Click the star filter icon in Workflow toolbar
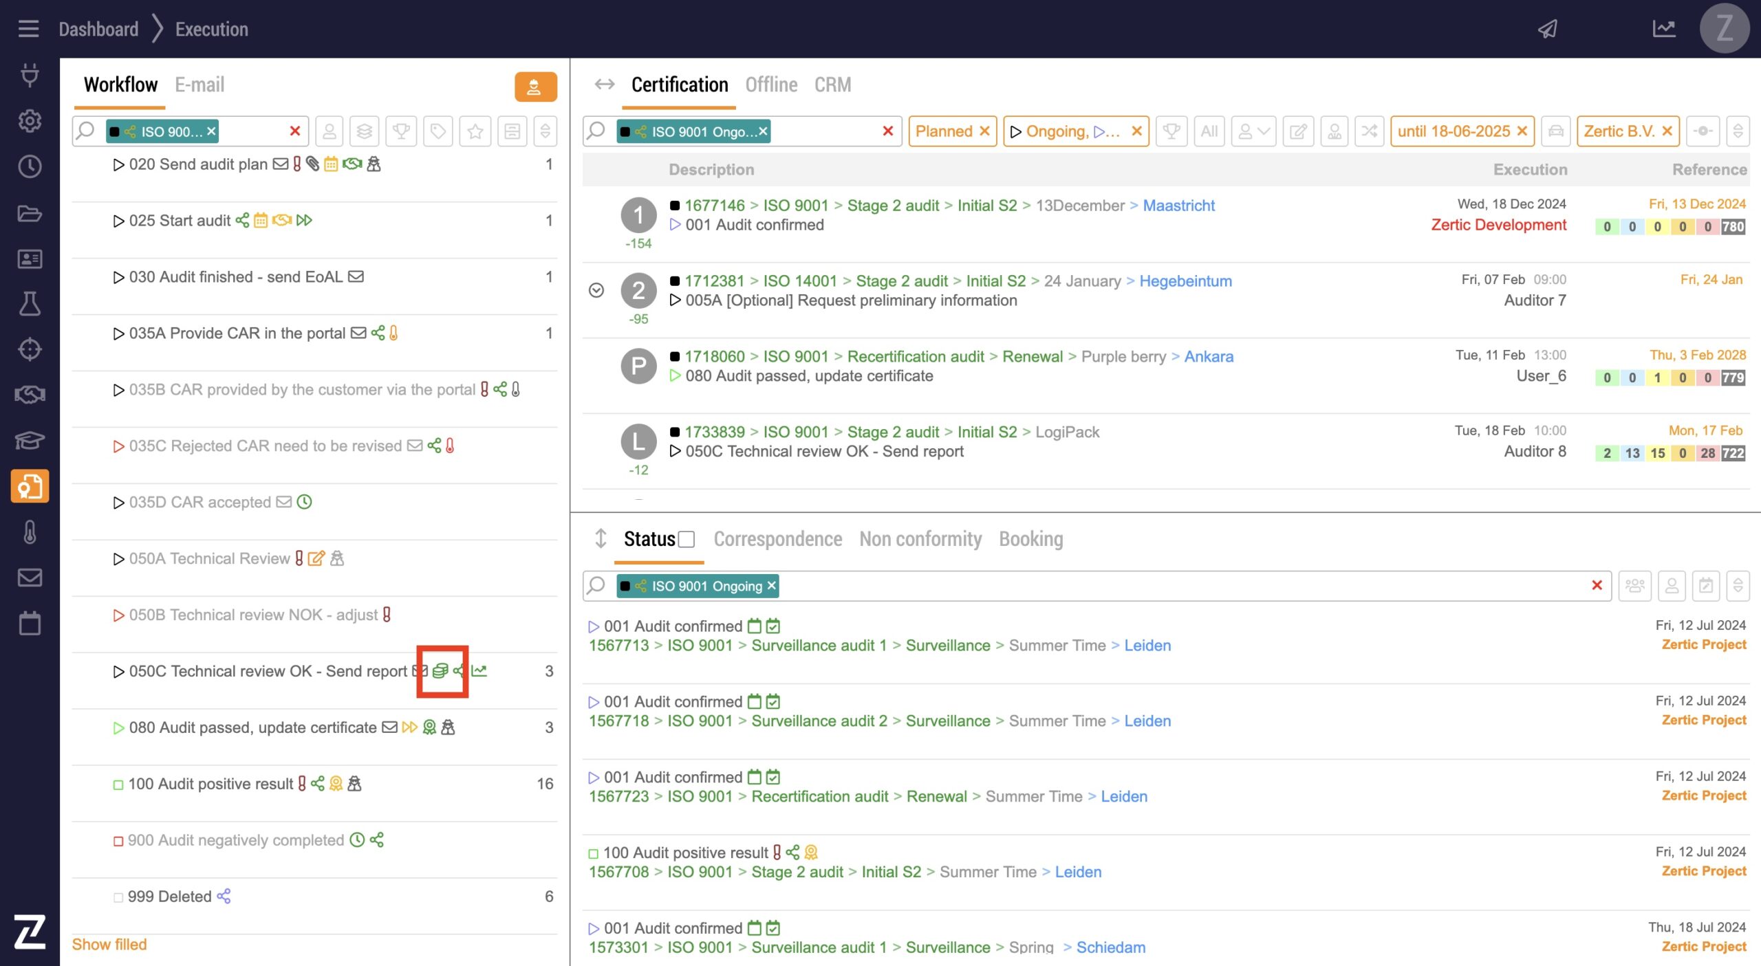This screenshot has height=966, width=1761. [x=475, y=131]
